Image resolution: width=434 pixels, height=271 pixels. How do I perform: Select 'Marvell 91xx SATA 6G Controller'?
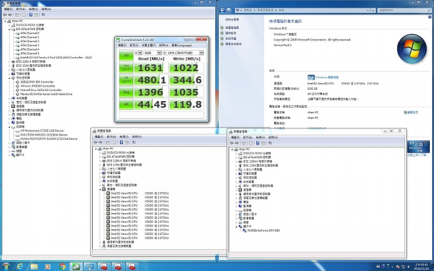tap(41, 90)
